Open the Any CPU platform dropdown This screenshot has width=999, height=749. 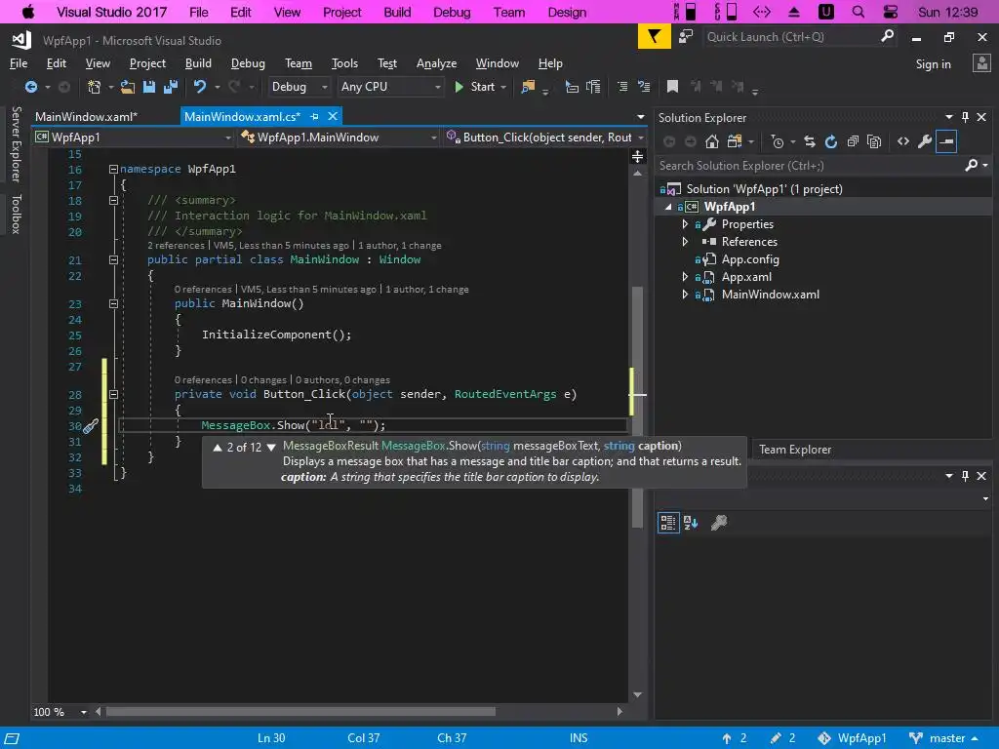click(x=390, y=87)
